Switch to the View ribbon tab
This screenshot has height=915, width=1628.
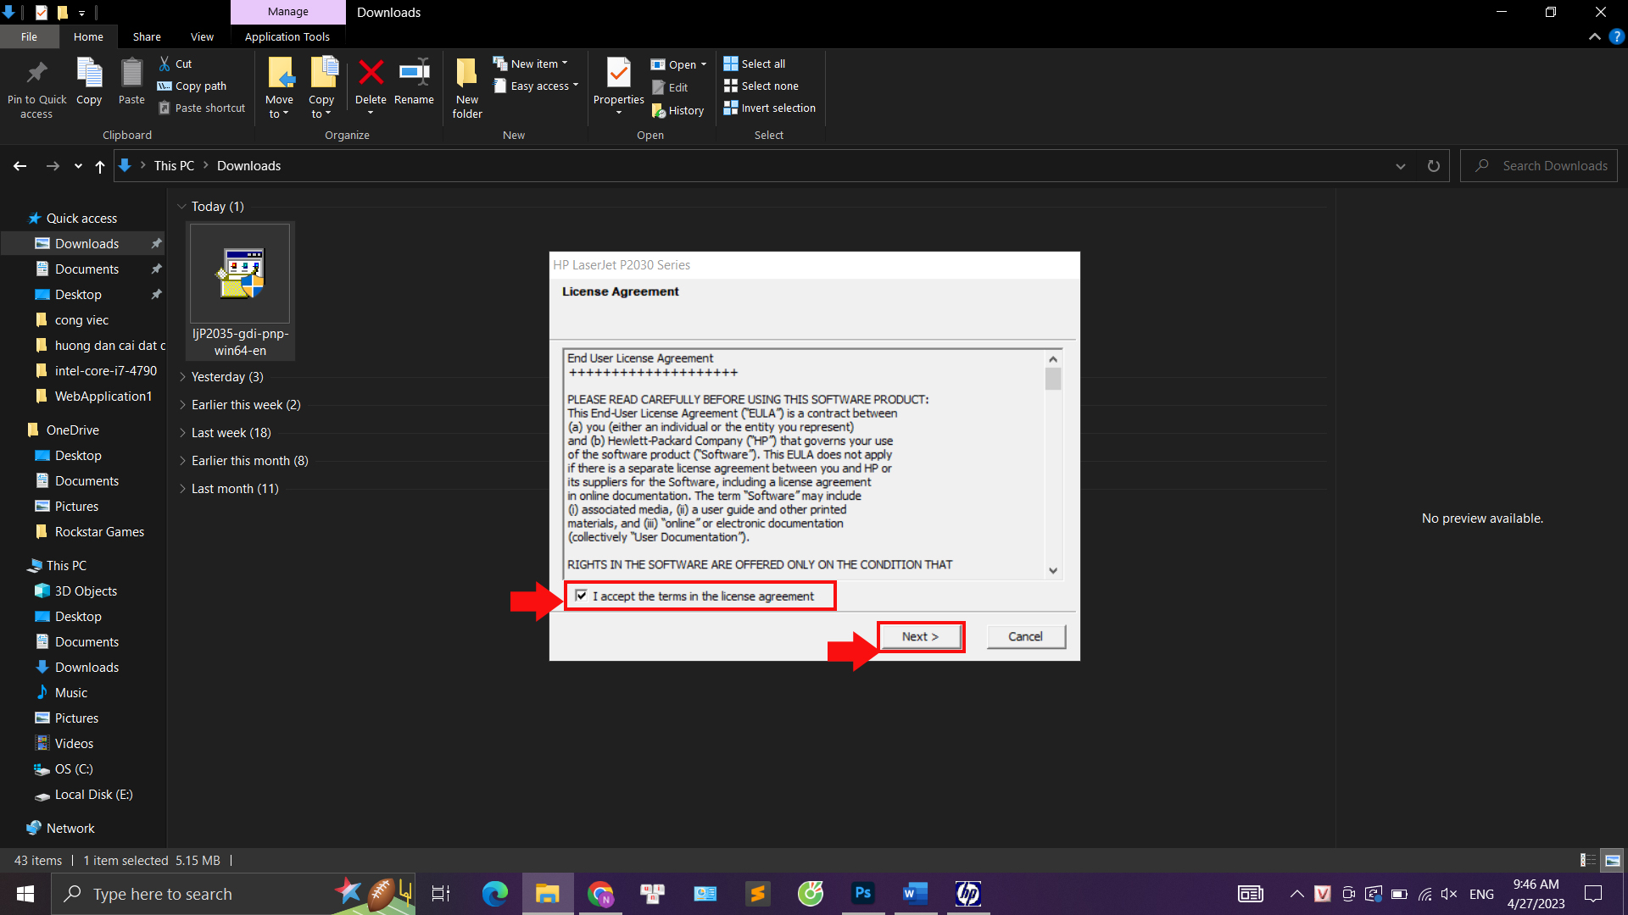pos(202,36)
